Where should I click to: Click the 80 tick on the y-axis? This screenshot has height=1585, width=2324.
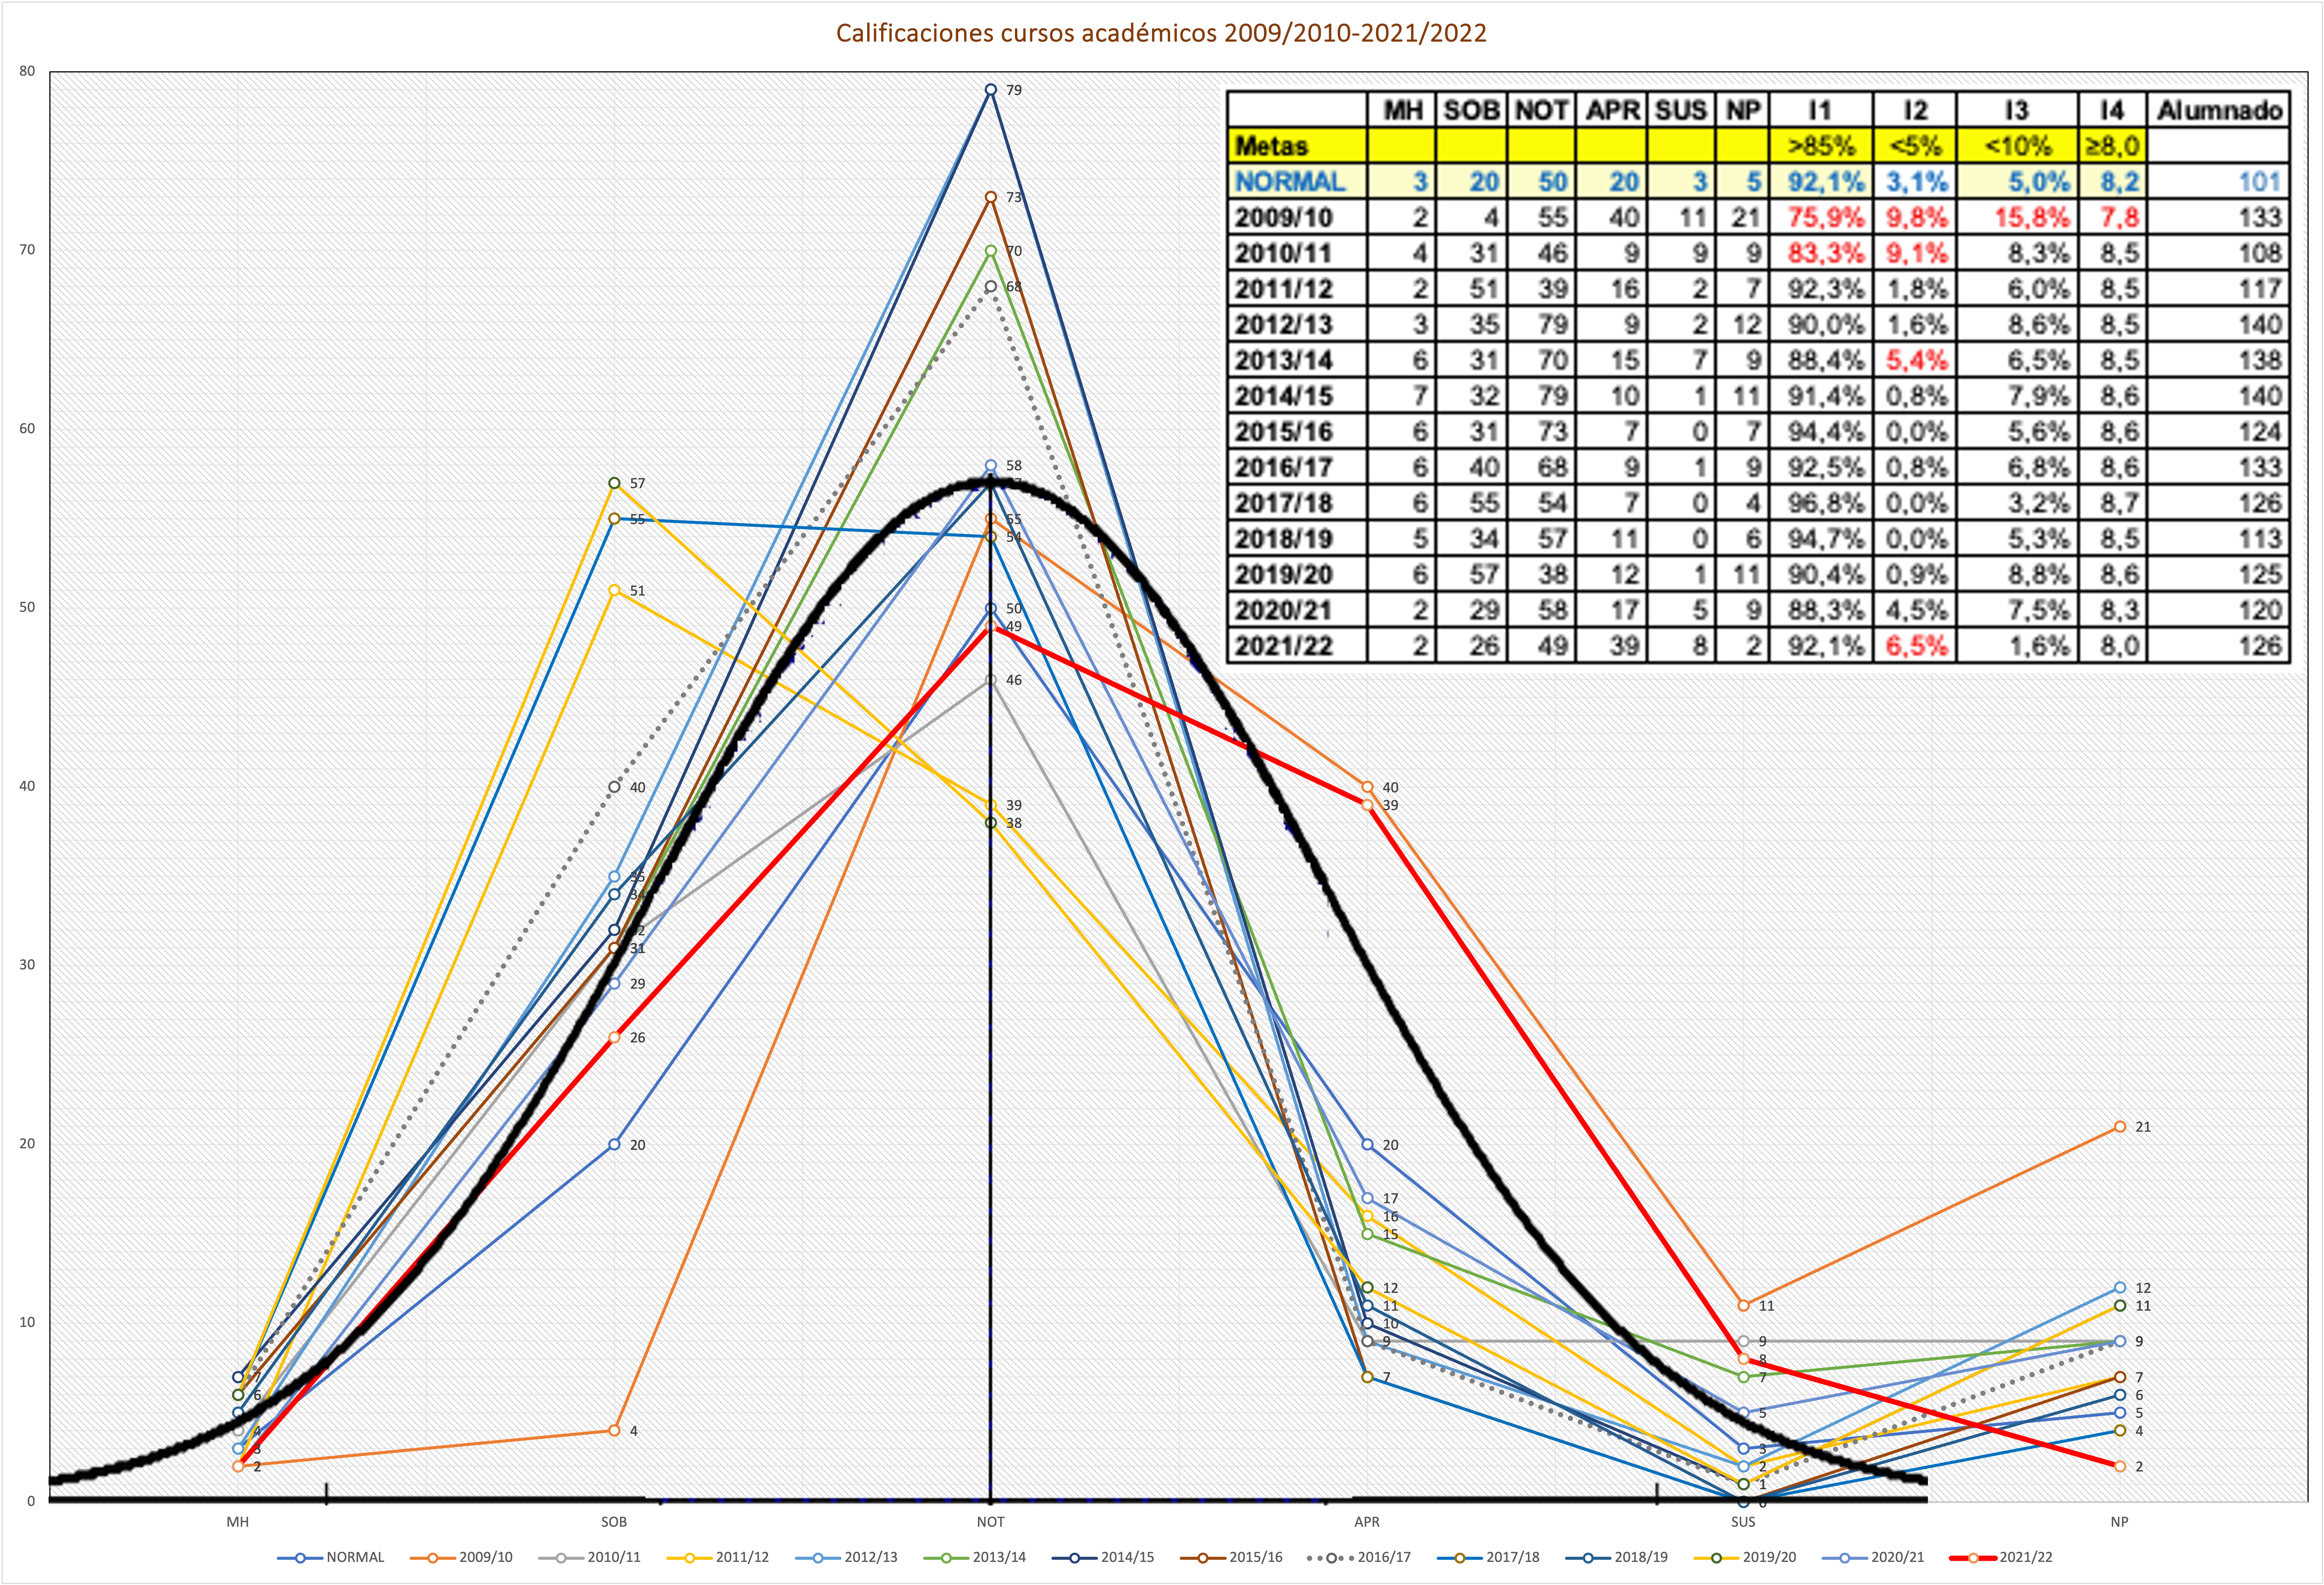(27, 71)
